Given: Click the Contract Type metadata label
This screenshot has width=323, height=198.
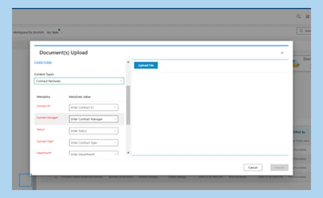Looking at the screenshot, I should [45, 141].
